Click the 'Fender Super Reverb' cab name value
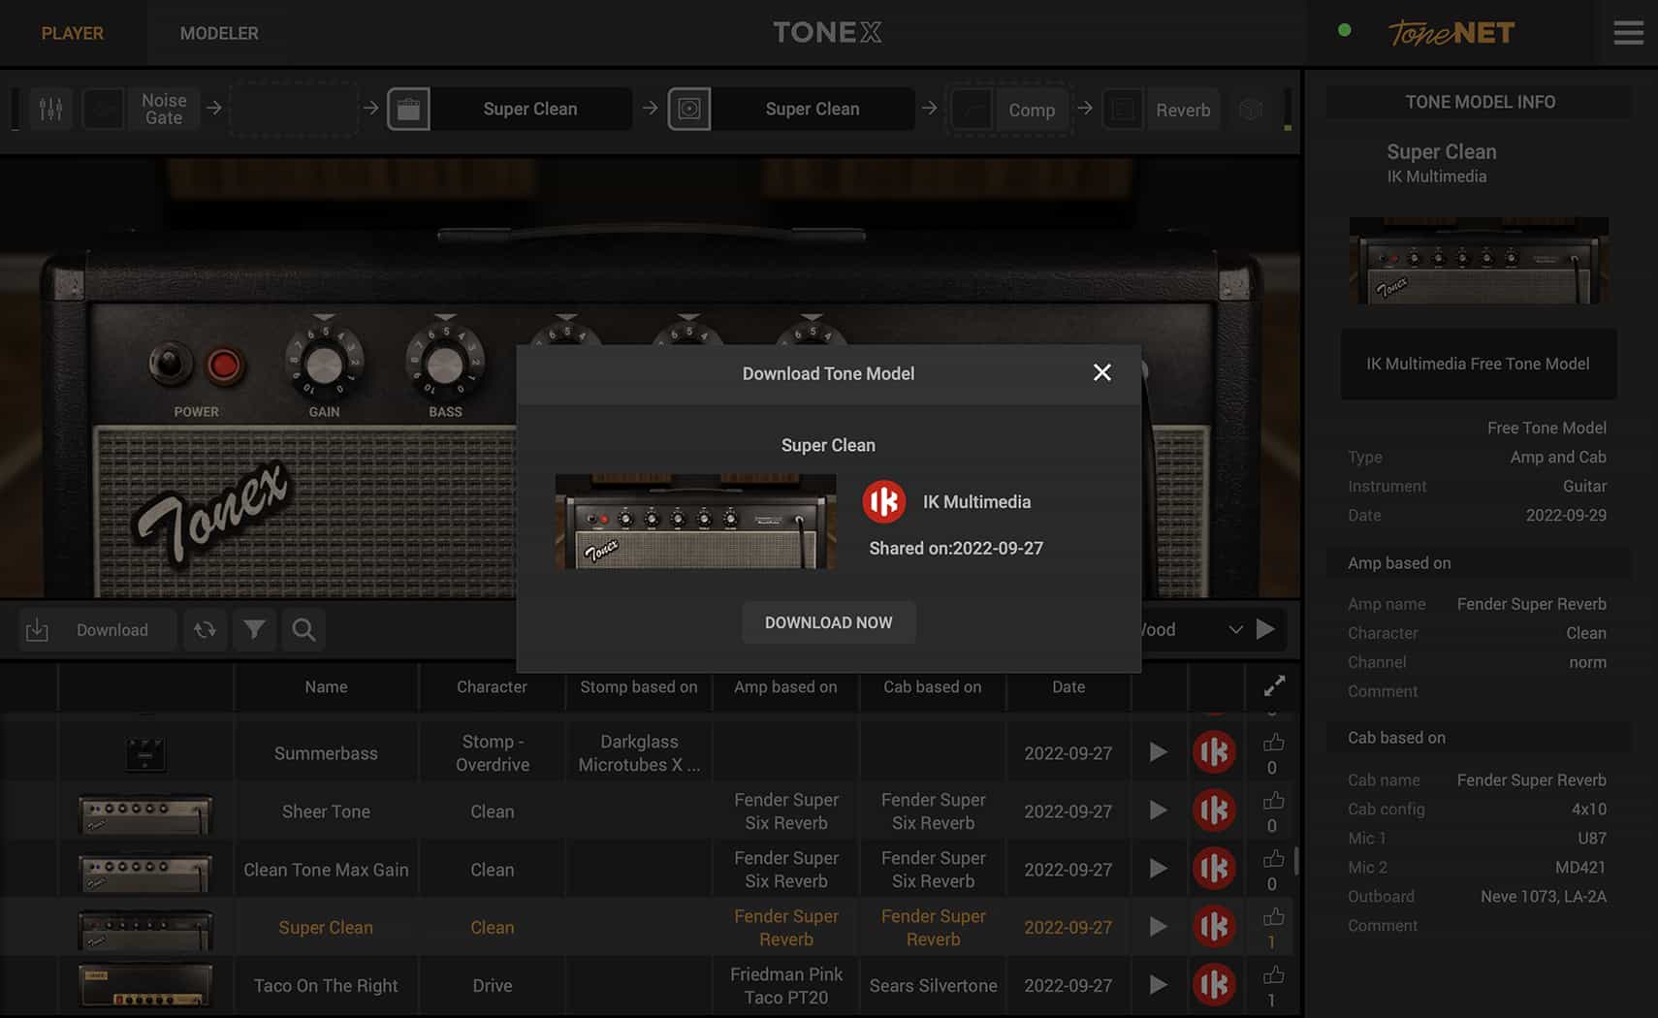The image size is (1658, 1018). click(1531, 780)
